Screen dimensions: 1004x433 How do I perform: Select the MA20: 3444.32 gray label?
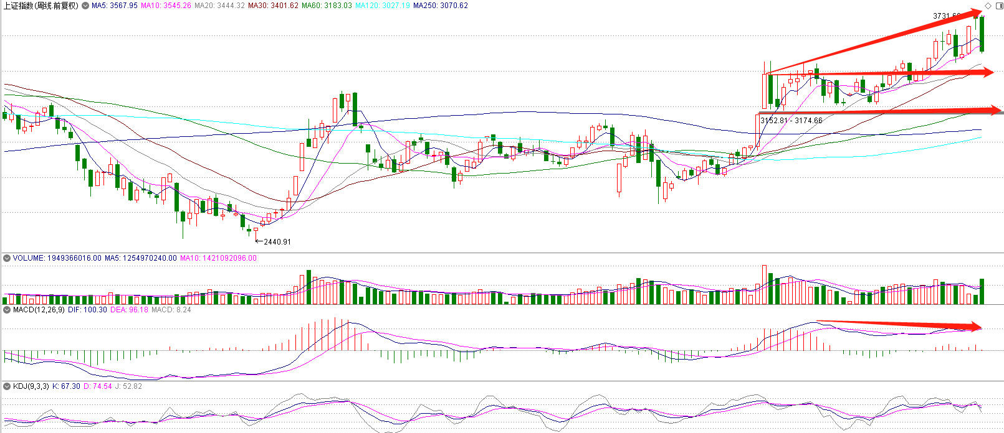tap(219, 6)
